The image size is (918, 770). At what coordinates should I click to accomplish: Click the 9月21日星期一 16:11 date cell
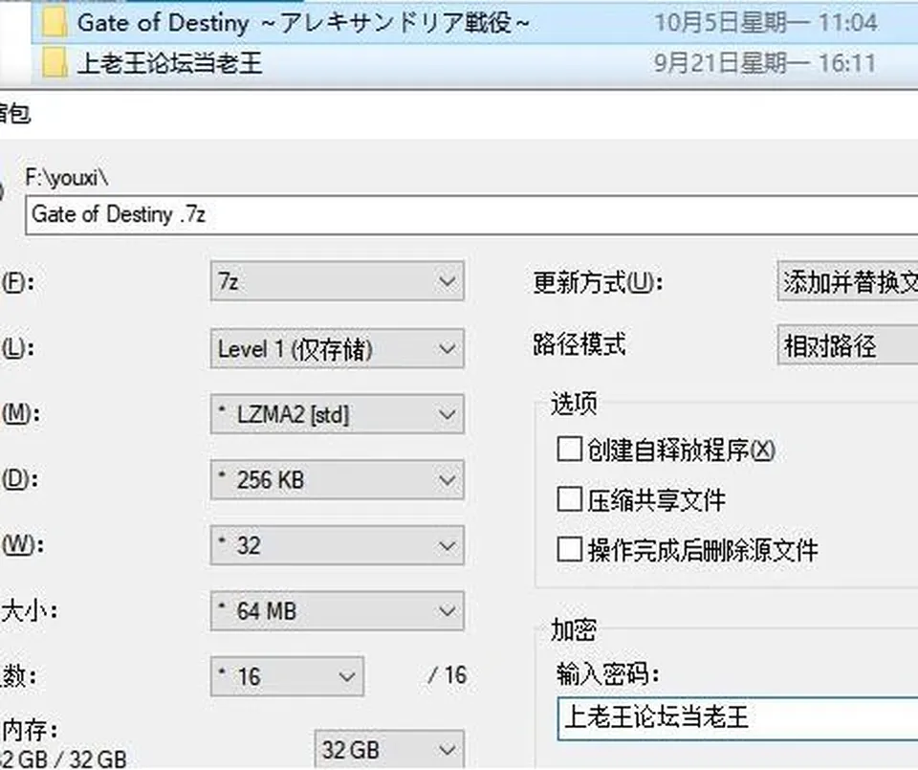pyautogui.click(x=765, y=63)
